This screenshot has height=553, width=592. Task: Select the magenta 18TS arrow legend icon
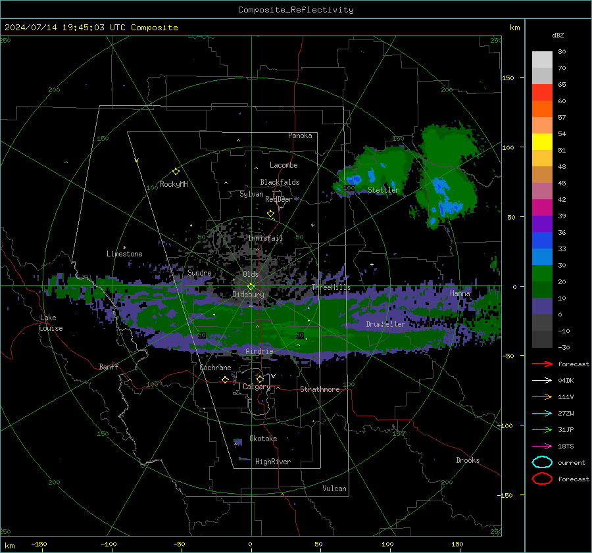click(x=542, y=446)
